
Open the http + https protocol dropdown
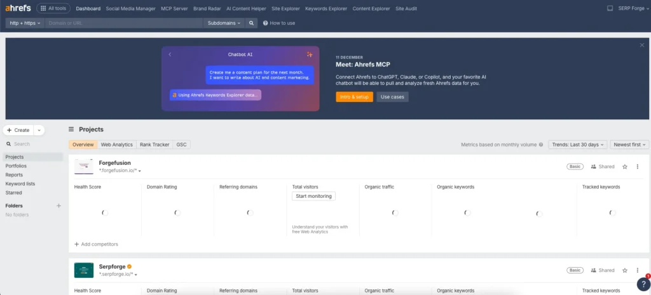[25, 23]
